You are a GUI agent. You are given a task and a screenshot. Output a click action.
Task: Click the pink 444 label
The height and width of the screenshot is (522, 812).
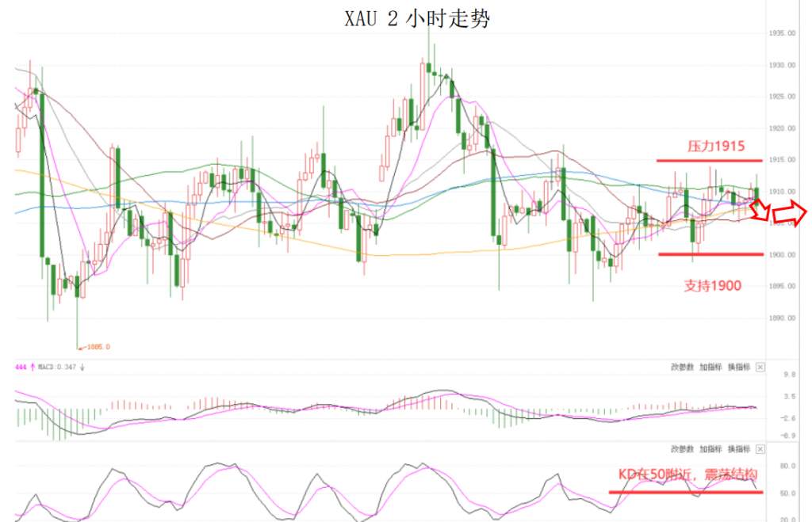pyautogui.click(x=21, y=367)
